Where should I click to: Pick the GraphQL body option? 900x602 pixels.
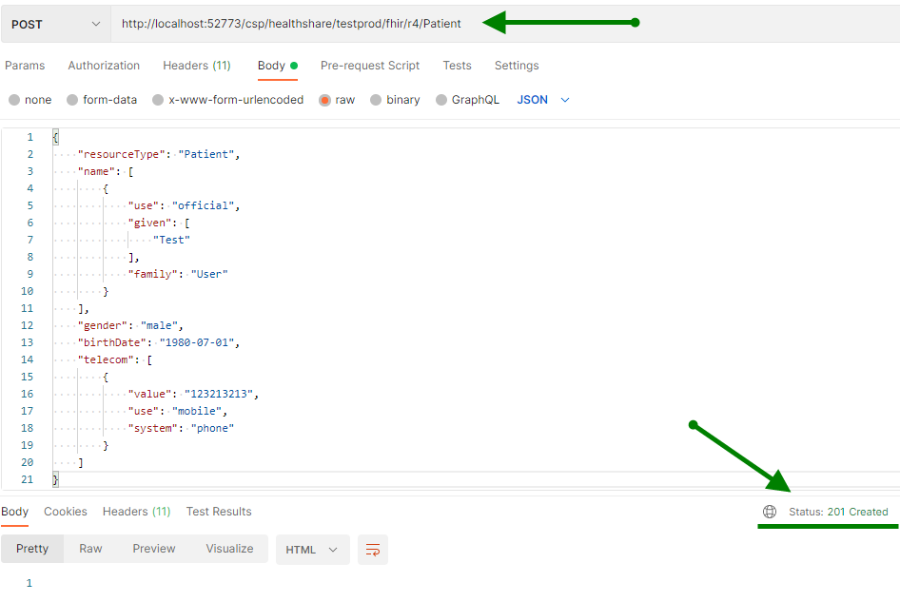point(441,100)
